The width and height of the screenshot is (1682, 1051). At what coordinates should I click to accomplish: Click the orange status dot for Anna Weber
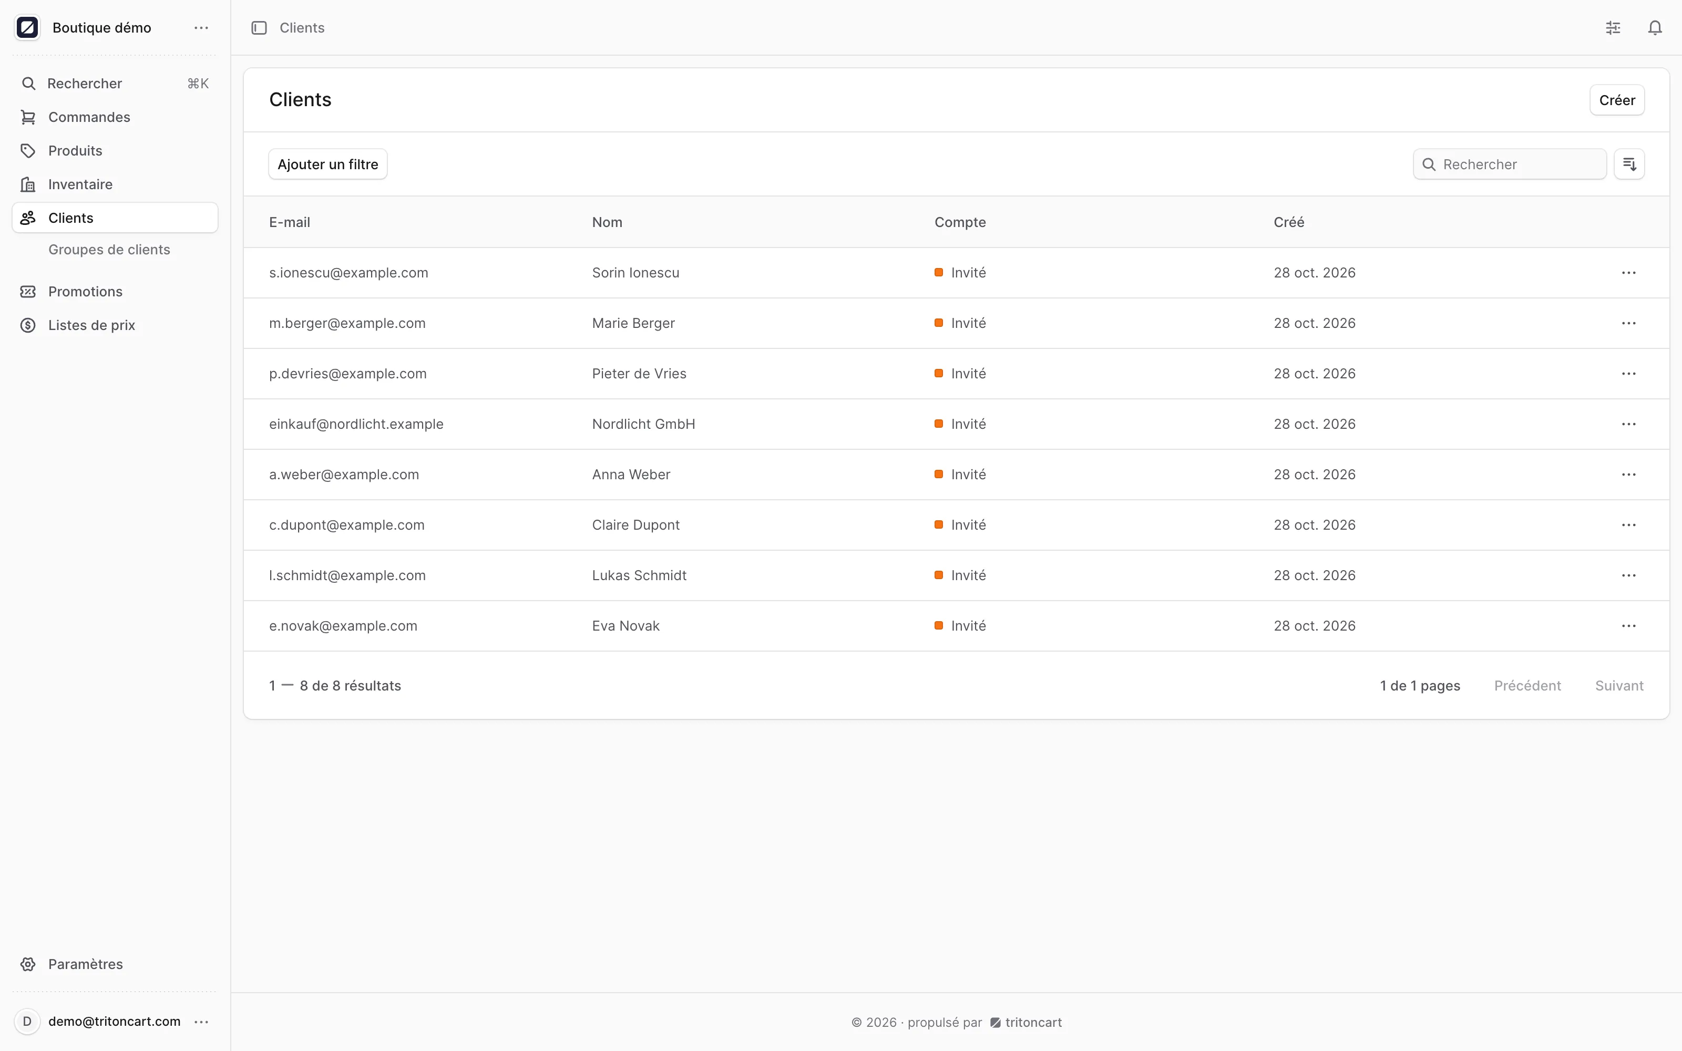coord(939,474)
